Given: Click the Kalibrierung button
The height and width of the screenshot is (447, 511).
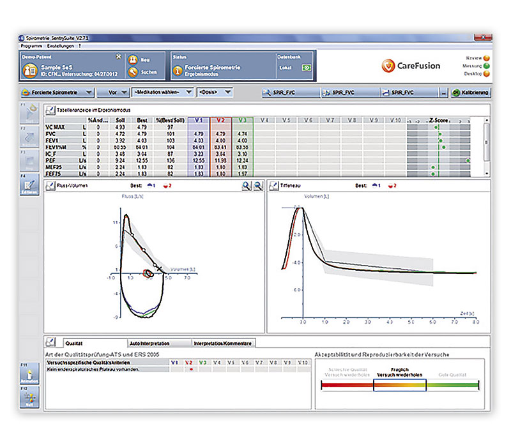Looking at the screenshot, I should pyautogui.click(x=471, y=93).
